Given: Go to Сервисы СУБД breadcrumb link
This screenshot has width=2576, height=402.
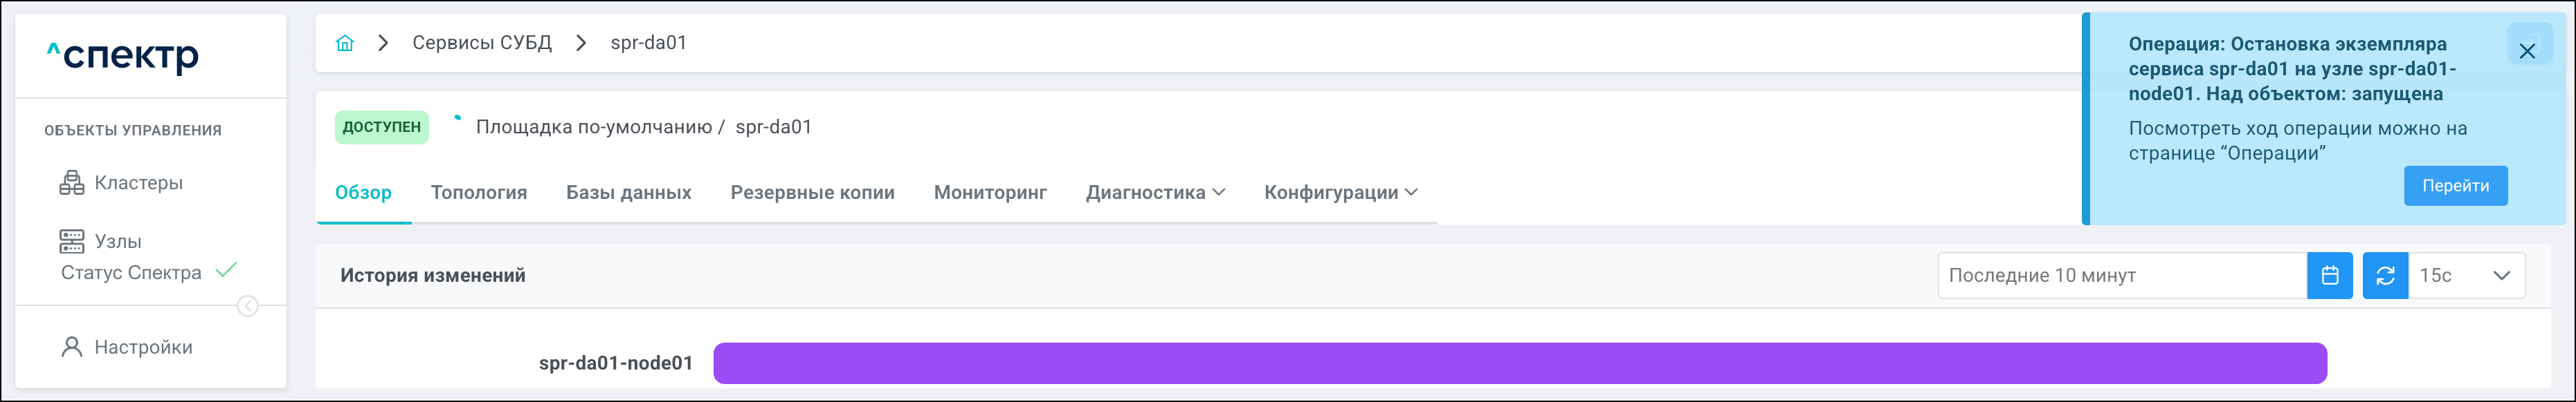Looking at the screenshot, I should point(482,43).
